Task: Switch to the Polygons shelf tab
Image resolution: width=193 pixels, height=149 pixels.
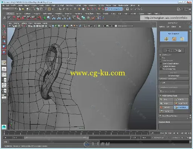Action: coord(37,14)
